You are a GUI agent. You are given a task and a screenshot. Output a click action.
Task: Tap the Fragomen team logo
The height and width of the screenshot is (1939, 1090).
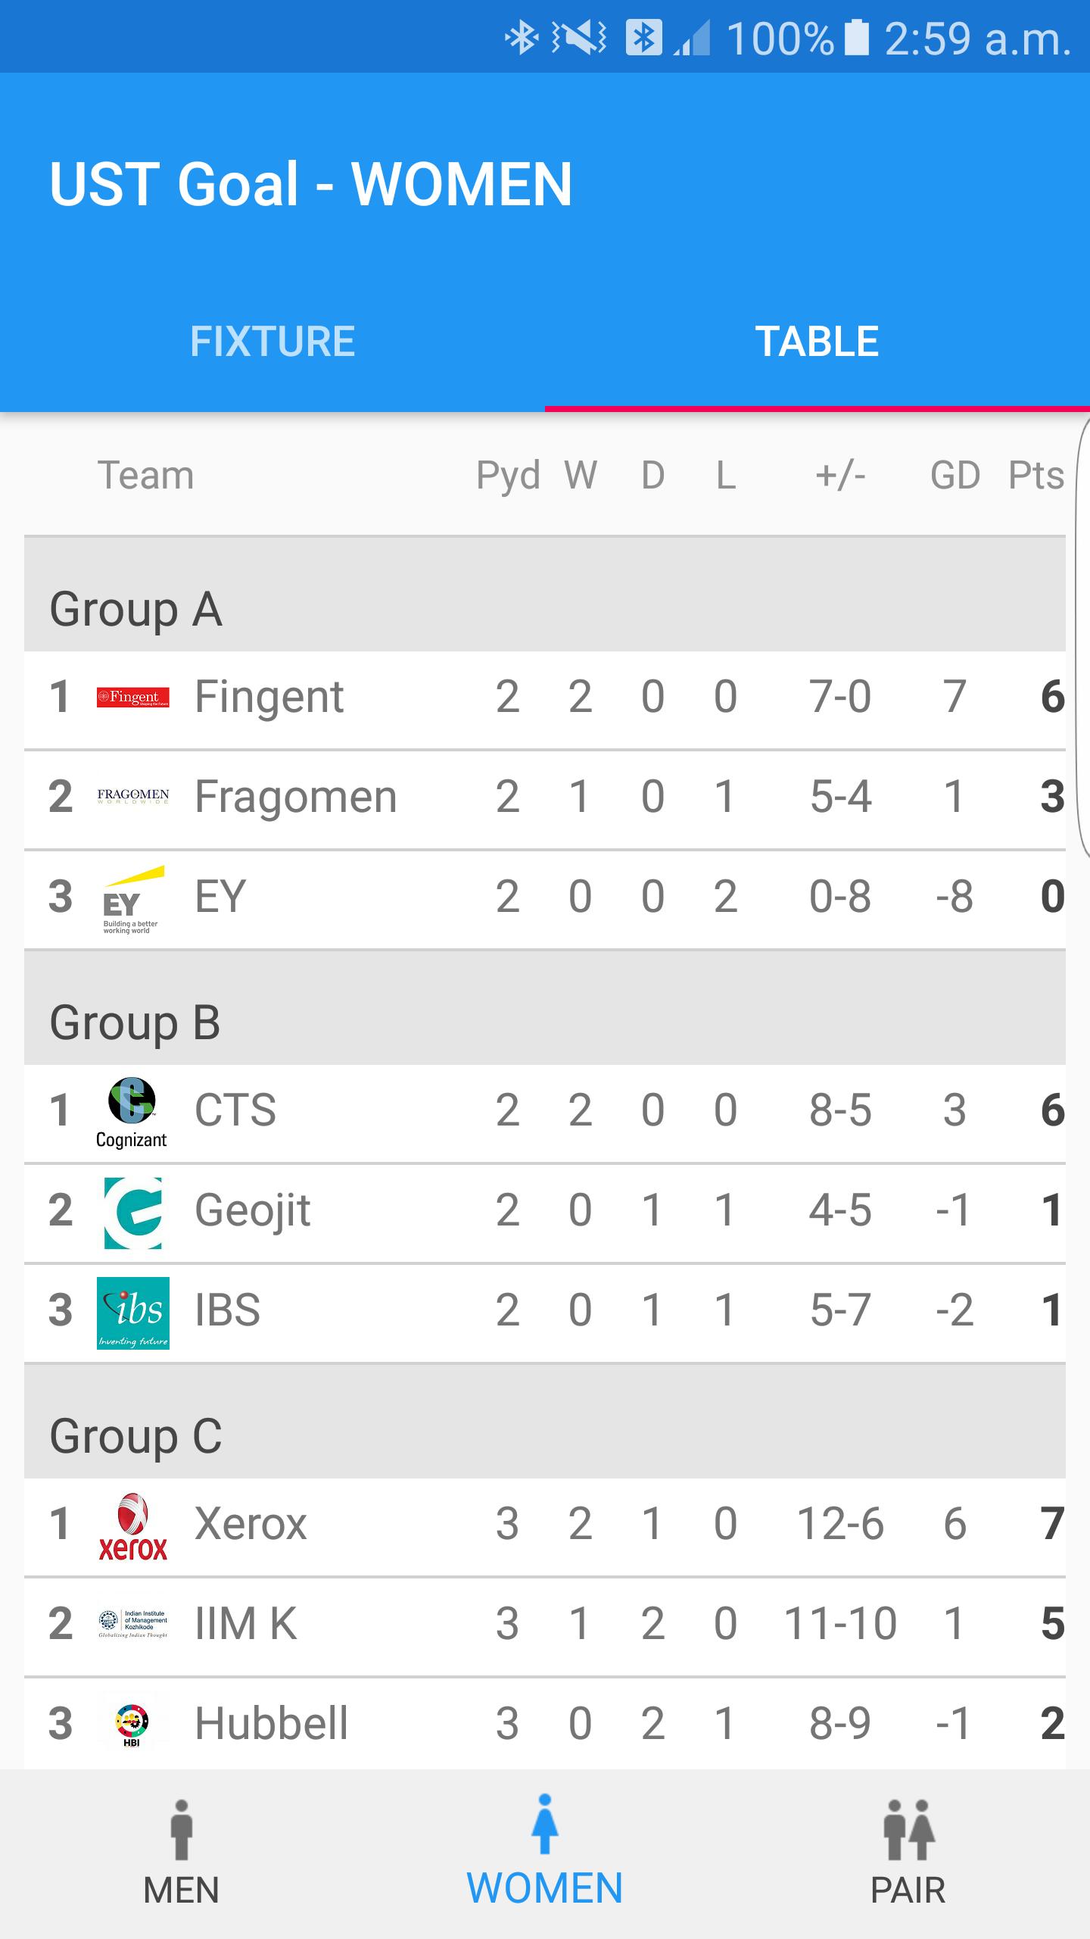tap(133, 796)
